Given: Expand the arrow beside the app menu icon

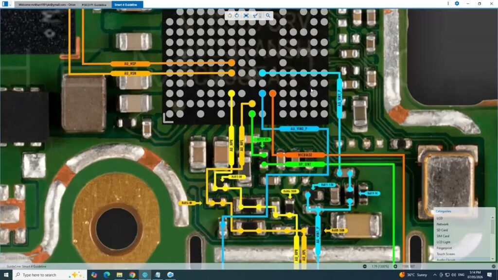Looking at the screenshot, I should (x=10, y=4).
